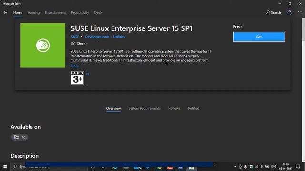The image size is (305, 171).
Task: Click the PC device icon chip
Action: tap(20, 137)
